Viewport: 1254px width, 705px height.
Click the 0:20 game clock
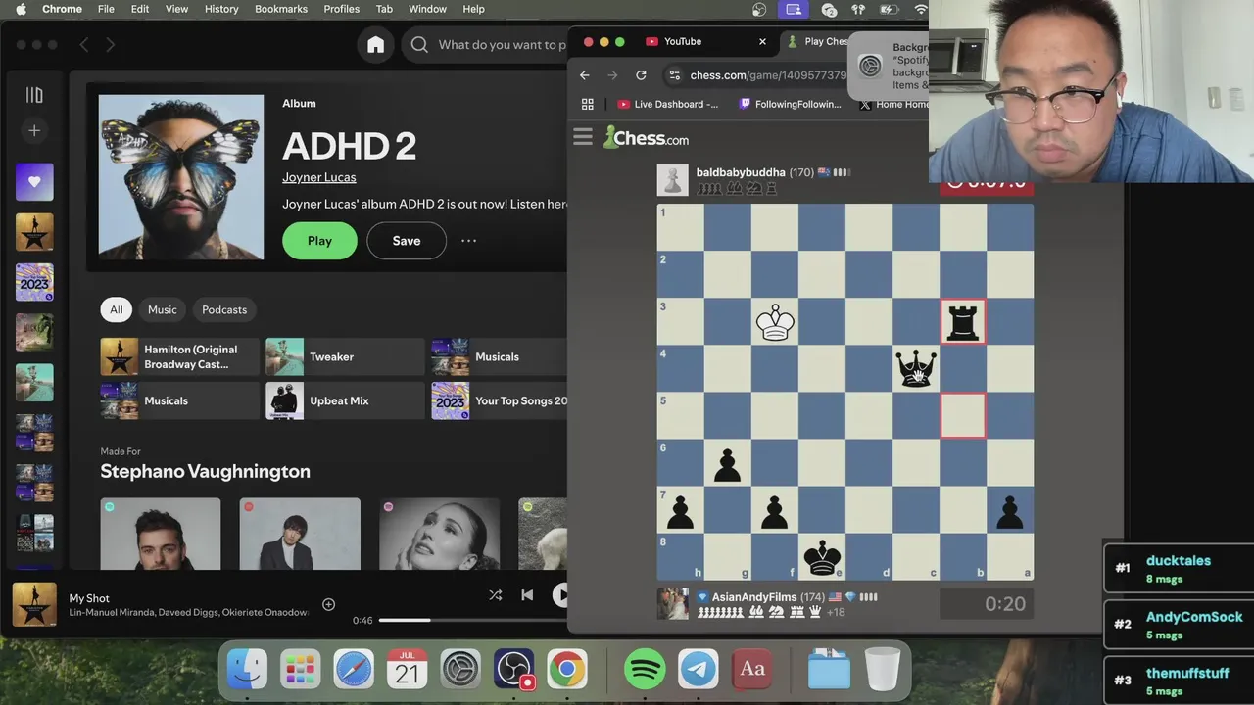[987, 604]
